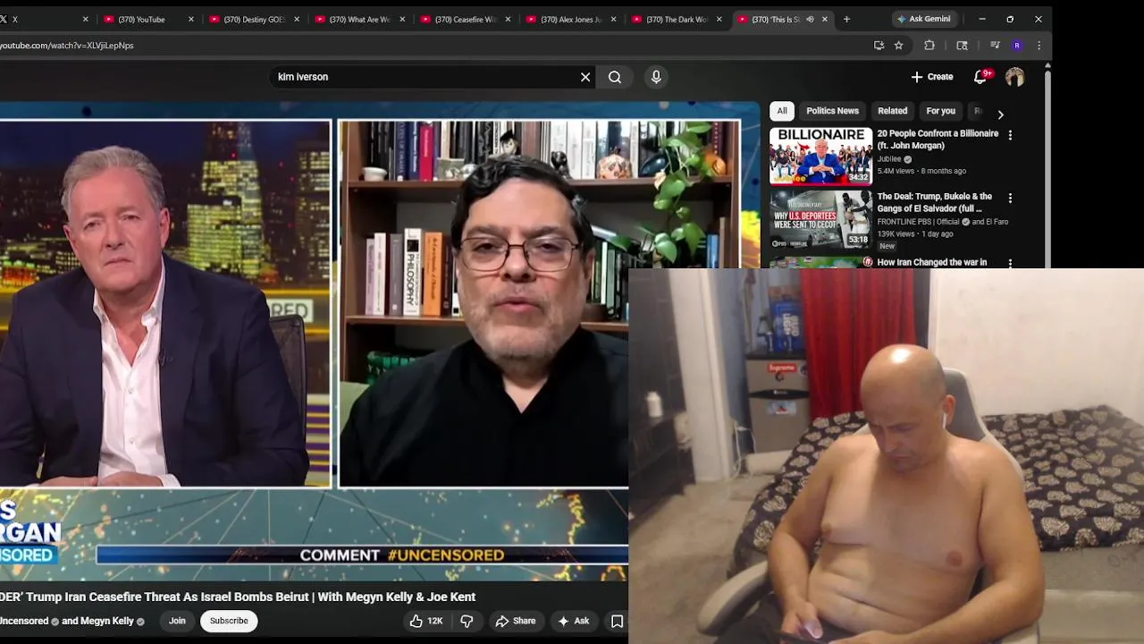Open '20 People Confront a Billionaire' title
Screen dimensions: 1144x644
click(938, 139)
